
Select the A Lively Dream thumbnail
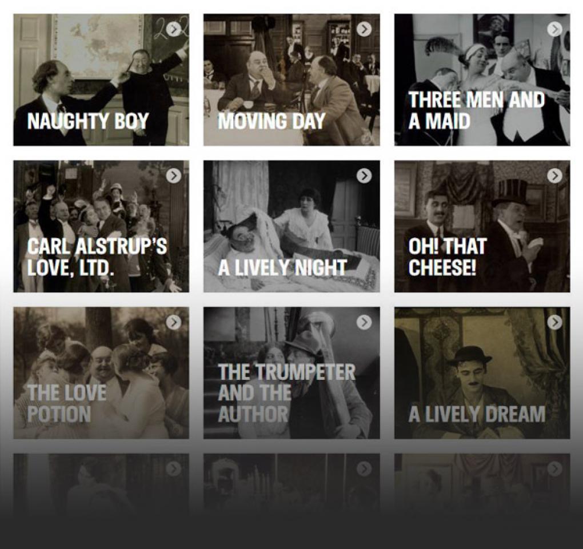[482, 373]
